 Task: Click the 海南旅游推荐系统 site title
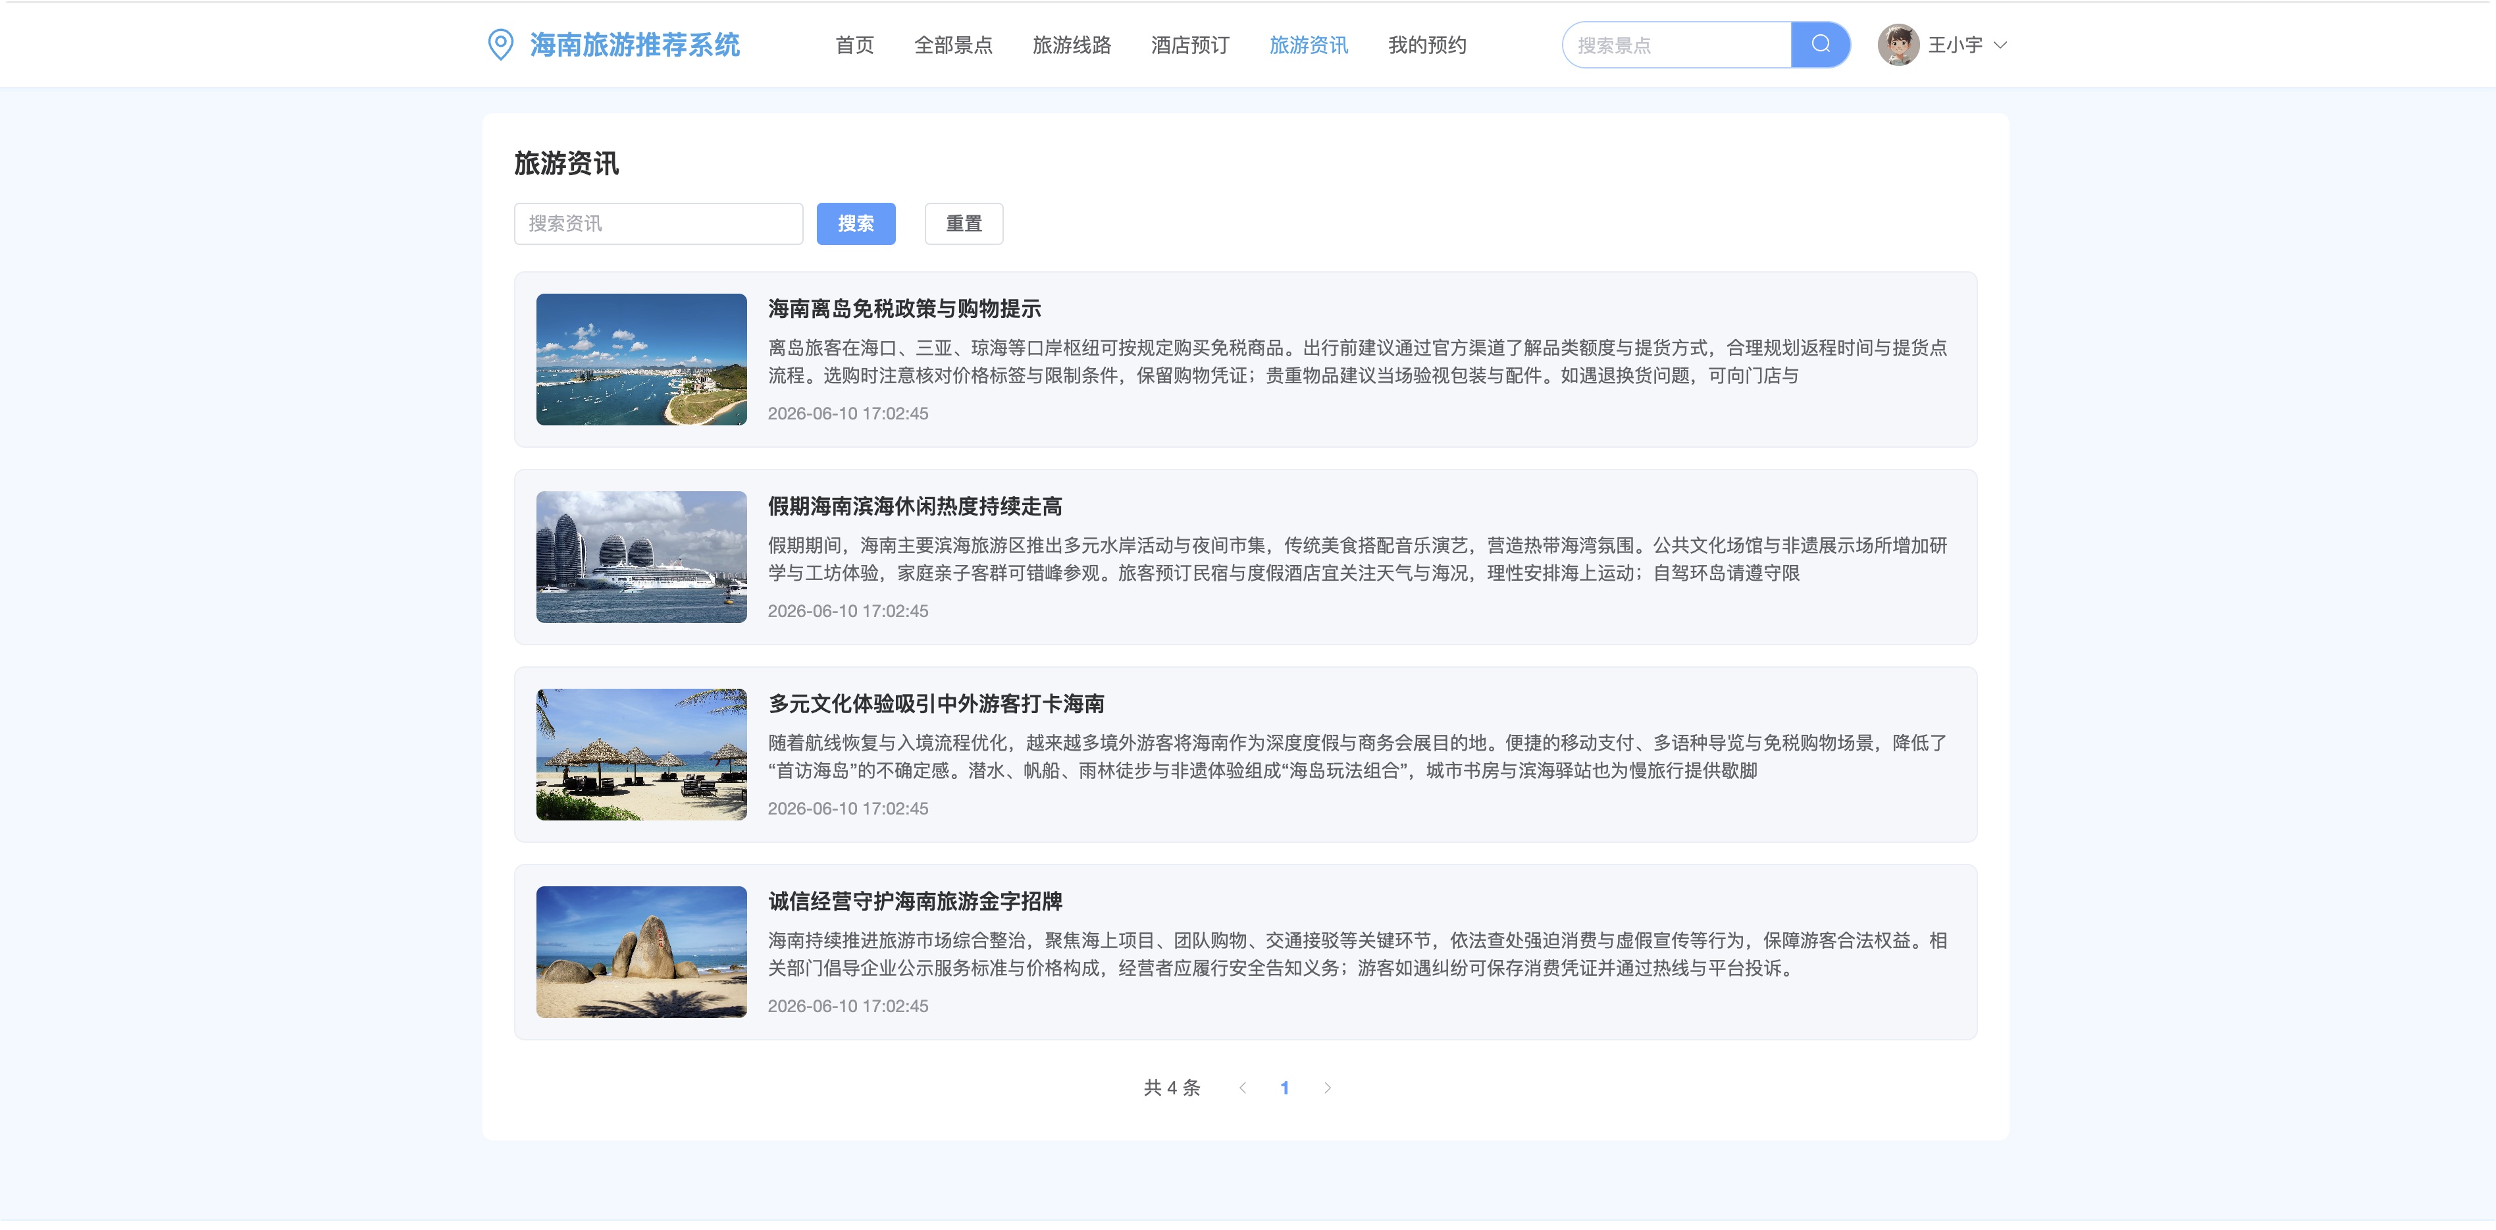(635, 45)
